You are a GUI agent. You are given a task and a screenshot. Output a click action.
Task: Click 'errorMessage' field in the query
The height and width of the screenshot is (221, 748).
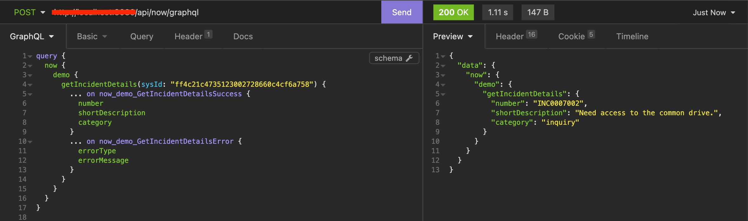[103, 160]
